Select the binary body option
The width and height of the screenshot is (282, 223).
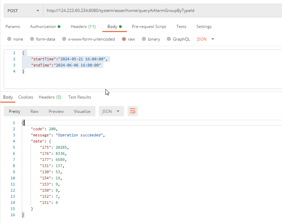[x=144, y=39]
